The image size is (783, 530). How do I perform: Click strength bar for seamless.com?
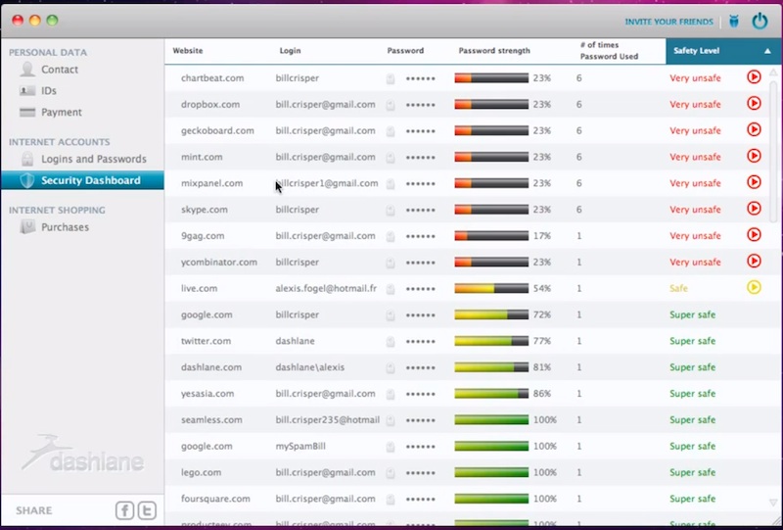click(x=491, y=420)
